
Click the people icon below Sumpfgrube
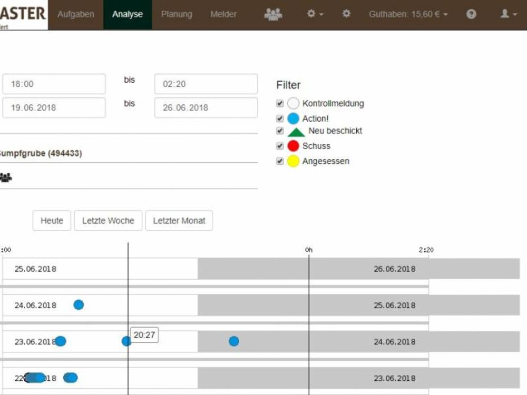(6, 177)
